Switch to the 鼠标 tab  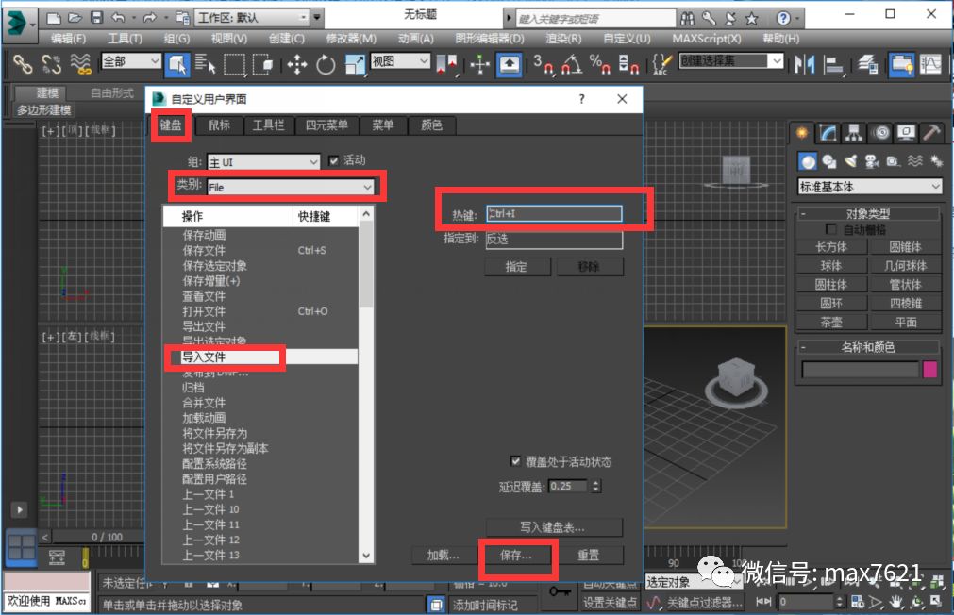220,125
